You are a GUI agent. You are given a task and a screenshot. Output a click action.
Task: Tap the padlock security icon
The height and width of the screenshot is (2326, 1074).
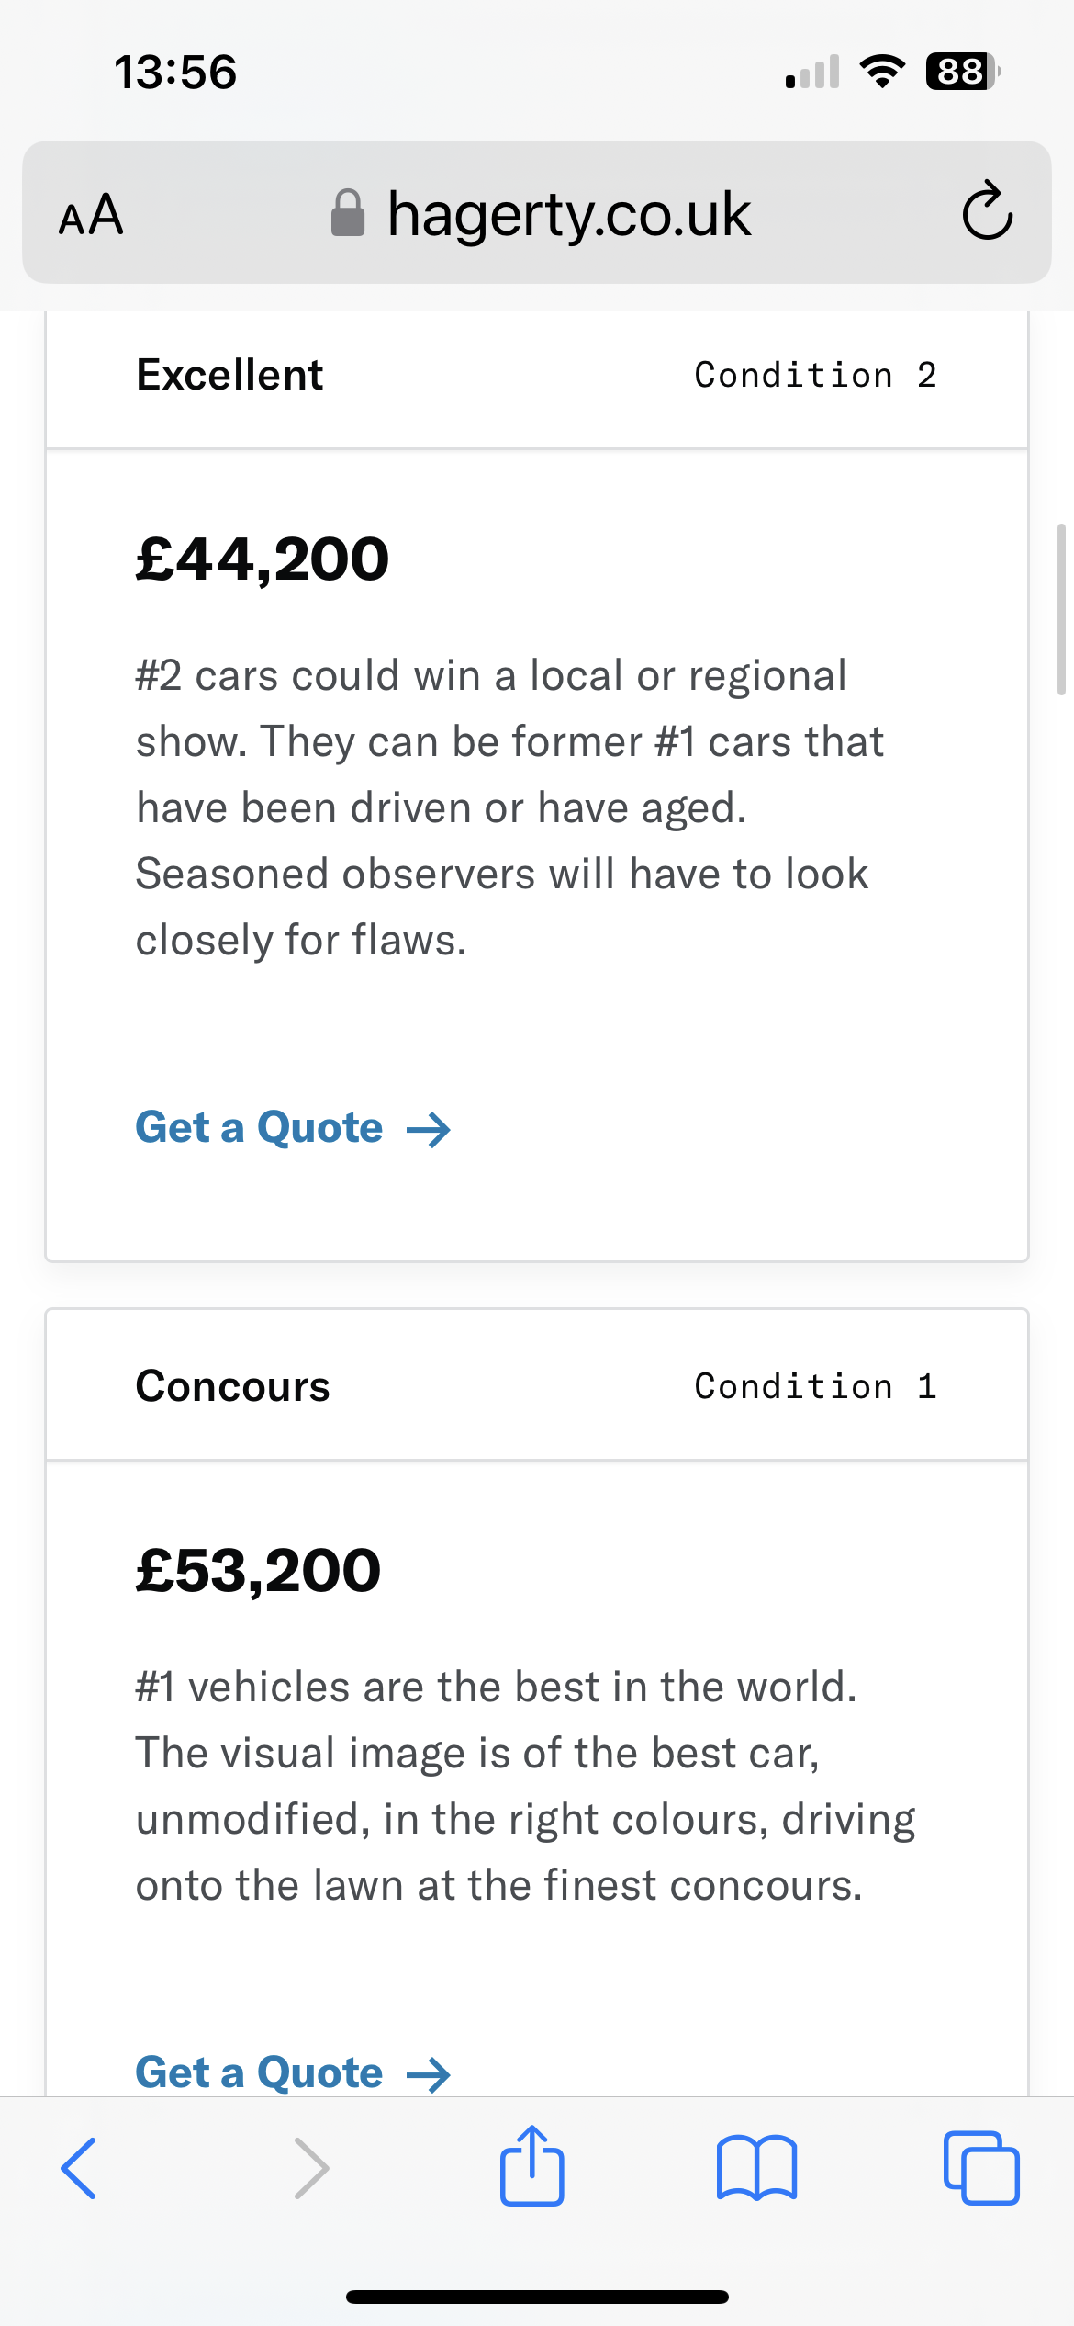tap(348, 214)
